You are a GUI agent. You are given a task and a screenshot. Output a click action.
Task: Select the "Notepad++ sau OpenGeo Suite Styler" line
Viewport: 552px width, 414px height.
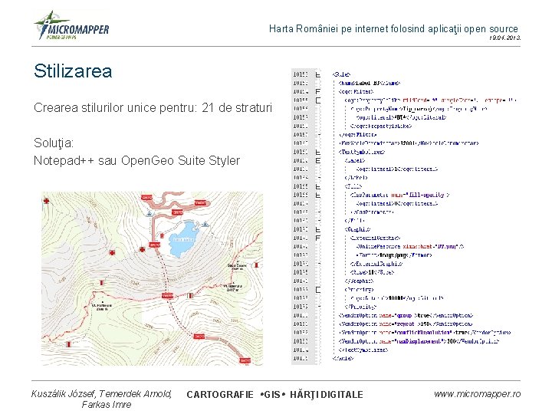pyautogui.click(x=136, y=160)
